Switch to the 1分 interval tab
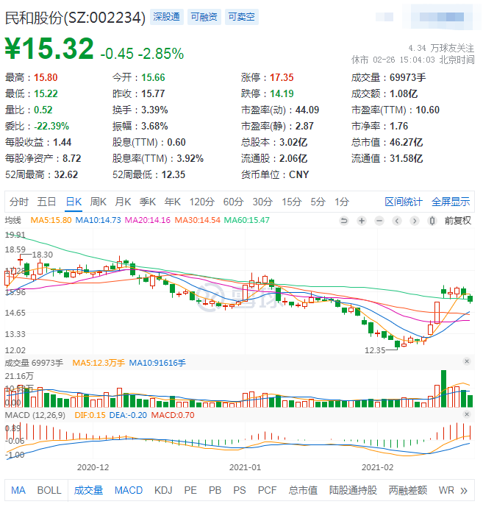 (x=342, y=202)
